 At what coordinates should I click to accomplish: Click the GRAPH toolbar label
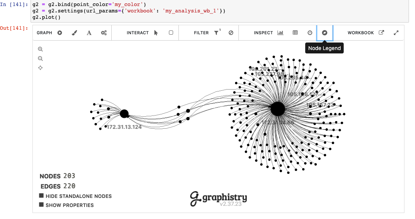45,33
